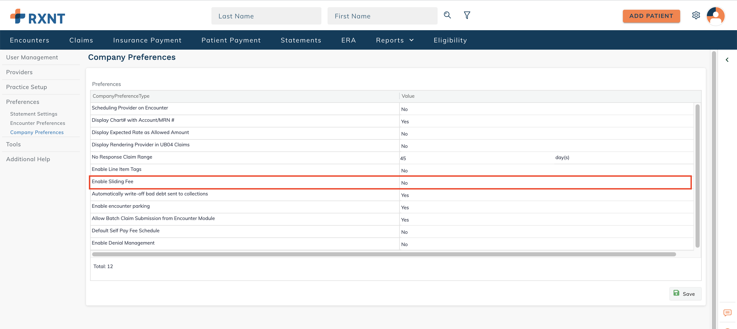Viewport: 737px width, 329px height.
Task: Focus the Last Name search field
Action: (x=266, y=16)
